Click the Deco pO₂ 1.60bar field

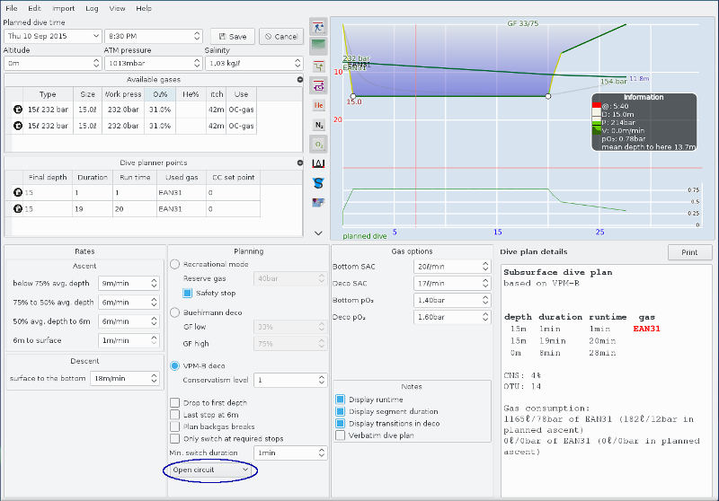(452, 317)
